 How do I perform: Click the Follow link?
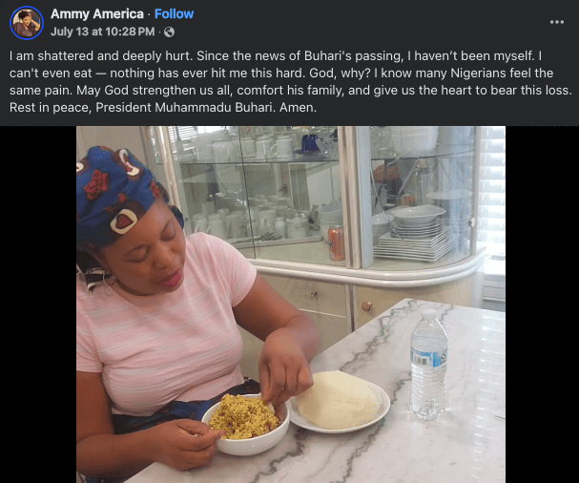click(x=175, y=14)
